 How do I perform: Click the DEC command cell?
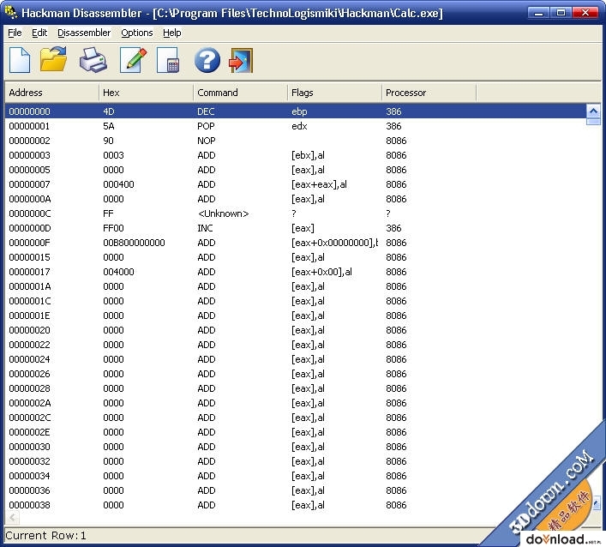pyautogui.click(x=206, y=111)
